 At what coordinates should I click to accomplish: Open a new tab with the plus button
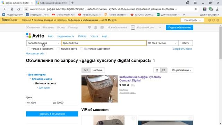pyautogui.click(x=72, y=3)
